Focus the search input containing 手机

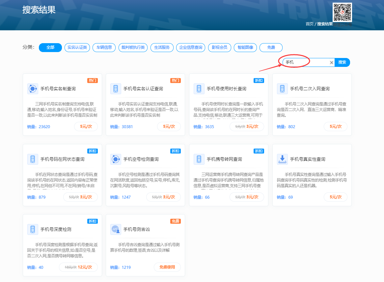click(x=306, y=62)
